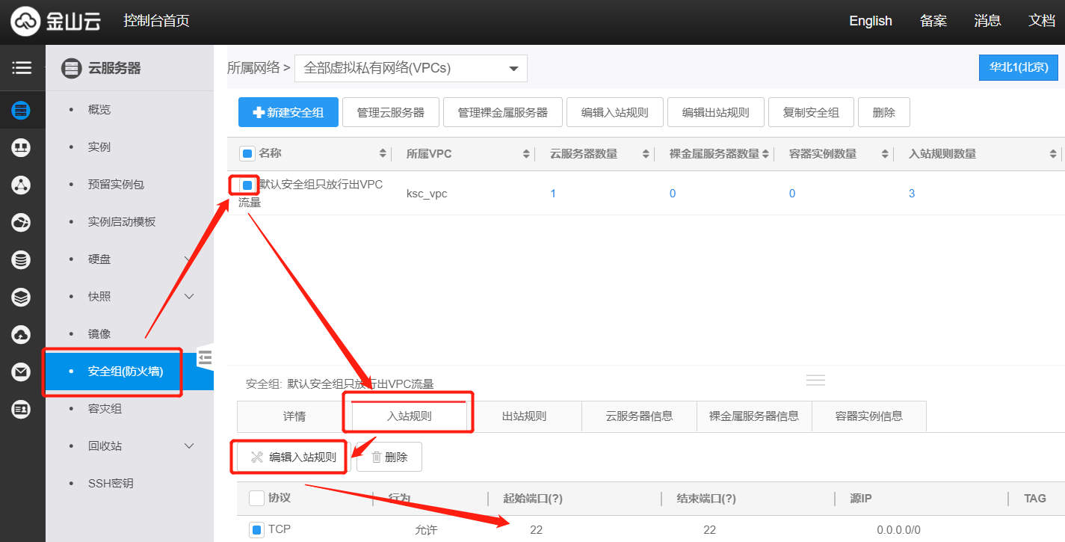1065x542 pixels.
Task: Switch to the 云服务器信息 tab
Action: coord(639,416)
